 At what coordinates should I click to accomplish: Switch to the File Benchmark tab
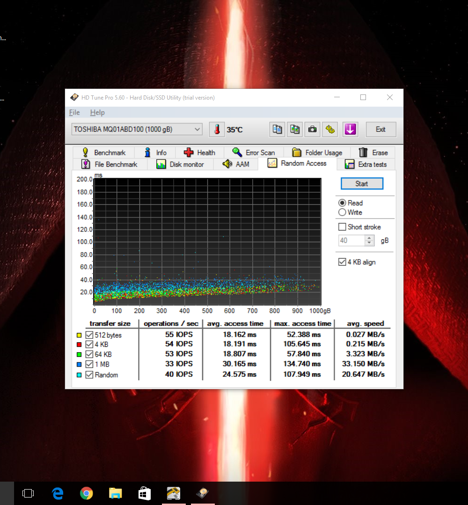coord(110,164)
